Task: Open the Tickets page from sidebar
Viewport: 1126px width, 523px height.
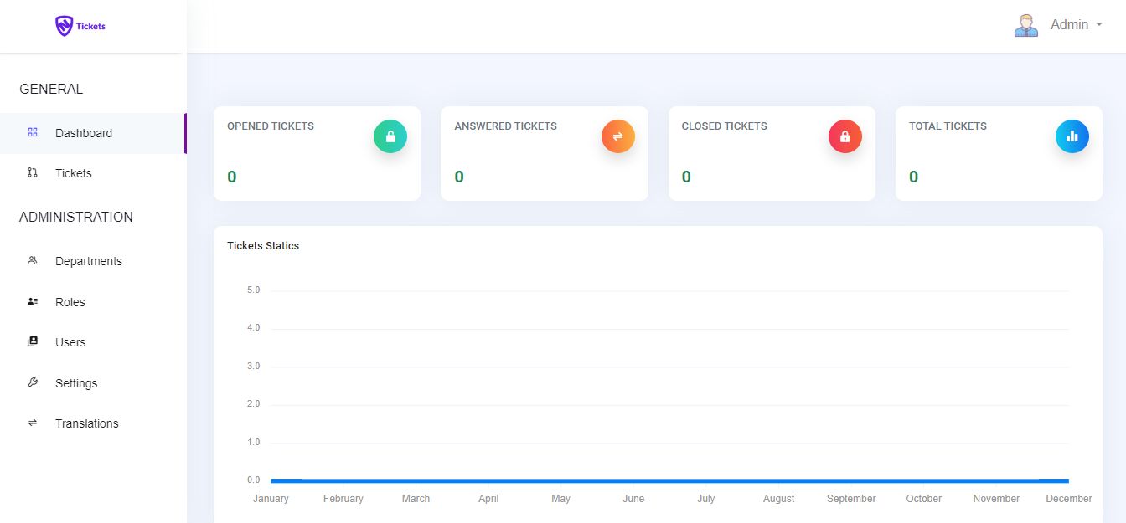Action: tap(74, 173)
